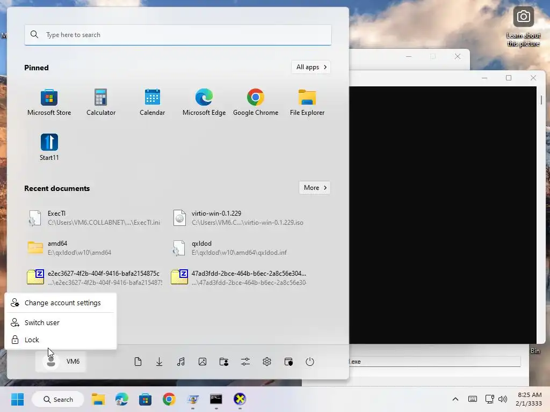Choose Switch user from account menu
The width and height of the screenshot is (550, 412).
coord(60,322)
